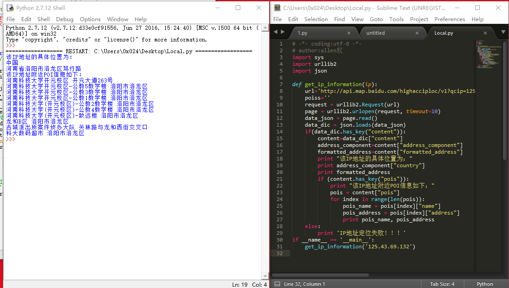
Task: Click the last >>> prompt in Python Shell
Action: (10, 139)
